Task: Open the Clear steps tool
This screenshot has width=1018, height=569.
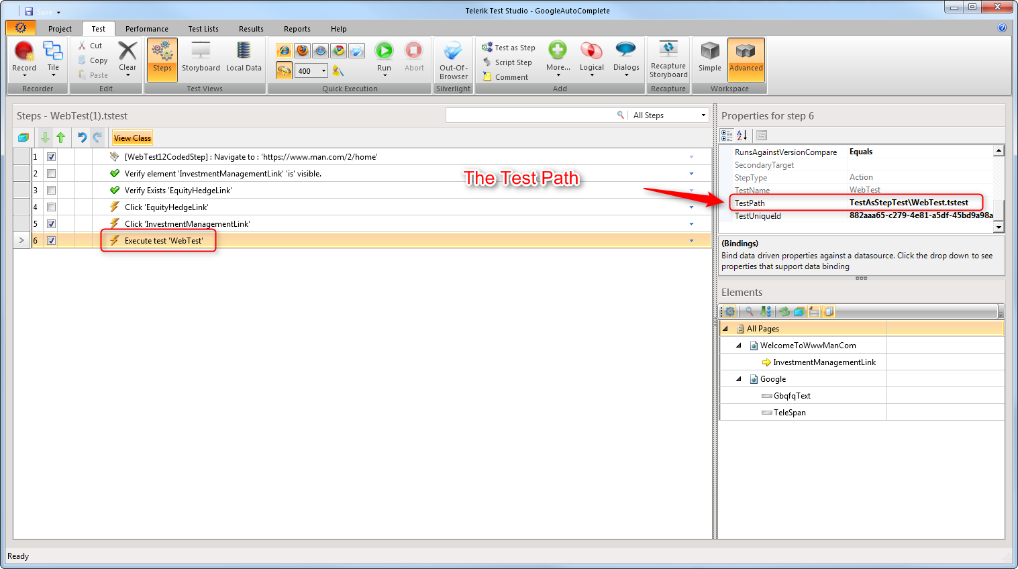Action: [128, 58]
